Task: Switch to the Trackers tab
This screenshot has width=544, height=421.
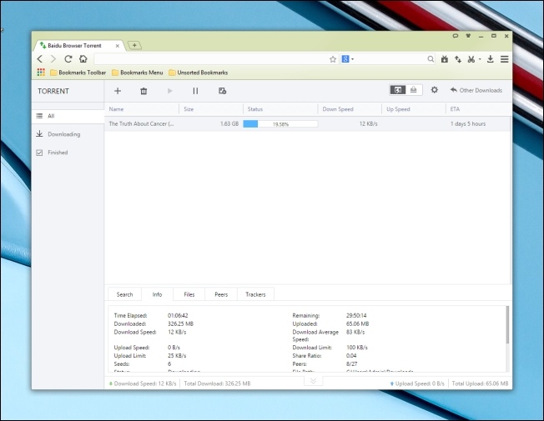Action: (x=255, y=294)
